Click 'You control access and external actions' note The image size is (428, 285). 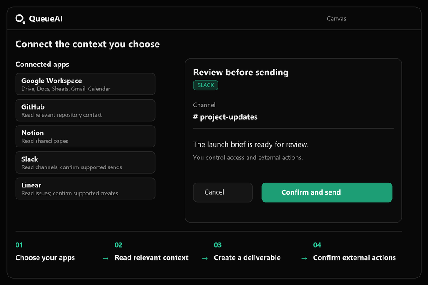pos(248,158)
